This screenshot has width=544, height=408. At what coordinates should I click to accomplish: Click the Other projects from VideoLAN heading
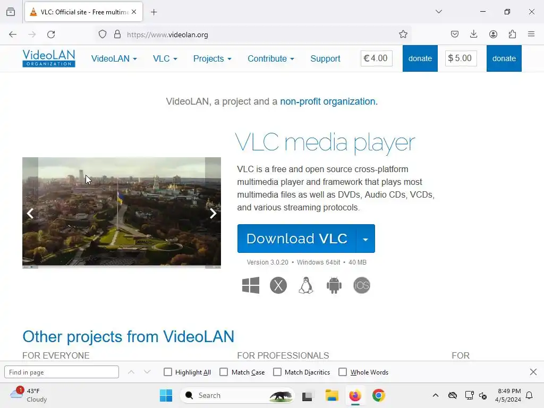pos(128,336)
